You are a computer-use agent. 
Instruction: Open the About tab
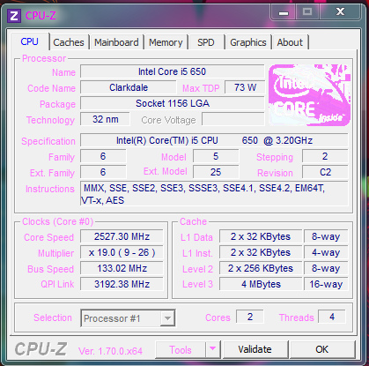click(290, 42)
